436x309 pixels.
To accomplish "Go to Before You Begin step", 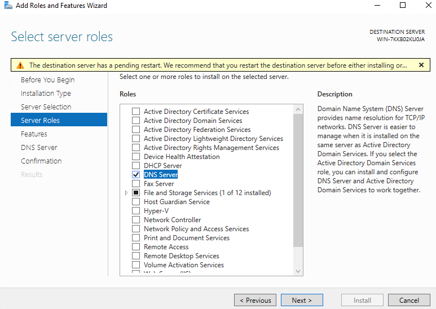I will [x=47, y=80].
